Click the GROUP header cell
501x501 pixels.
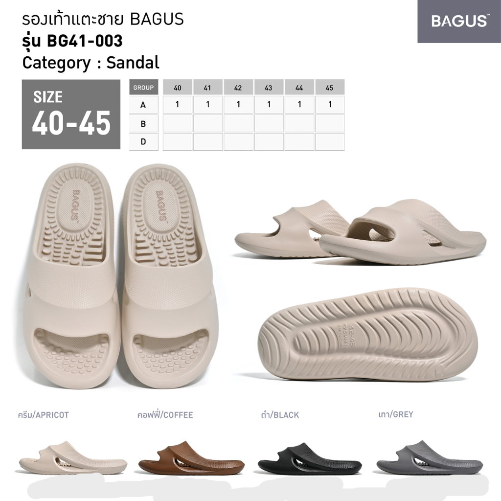point(143,87)
